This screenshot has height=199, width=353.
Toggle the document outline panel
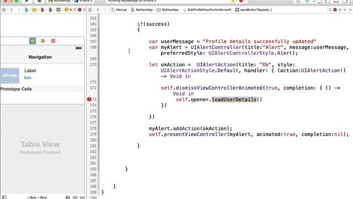4,197
